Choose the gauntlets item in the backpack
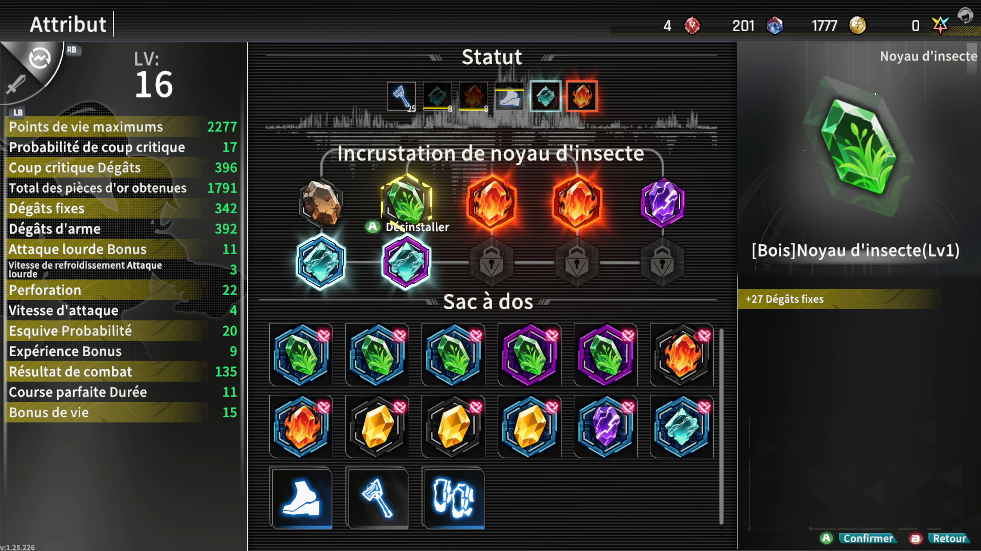The height and width of the screenshot is (551, 981). 453,497
